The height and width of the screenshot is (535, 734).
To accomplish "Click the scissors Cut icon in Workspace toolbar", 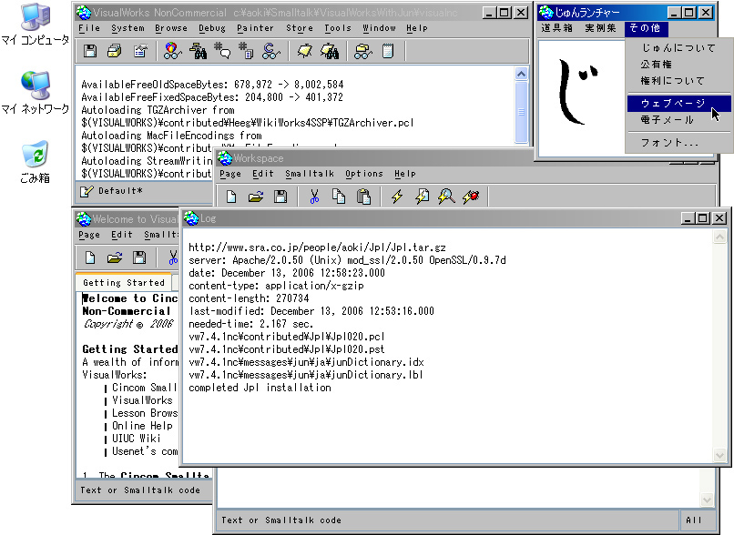I will (314, 197).
